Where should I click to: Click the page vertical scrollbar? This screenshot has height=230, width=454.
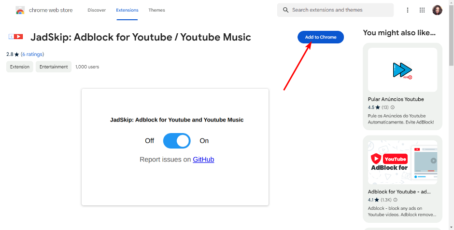click(x=452, y=115)
